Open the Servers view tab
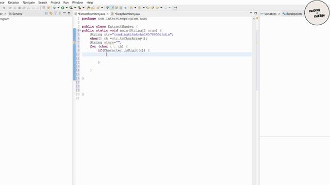The image size is (330, 185). (x=15, y=14)
